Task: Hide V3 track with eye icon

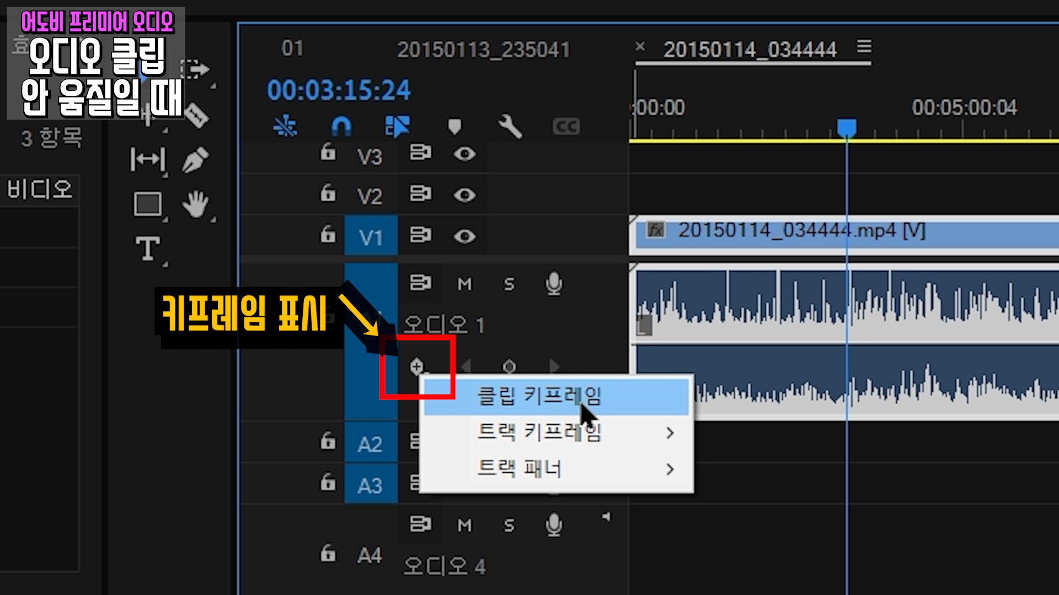Action: 464,154
